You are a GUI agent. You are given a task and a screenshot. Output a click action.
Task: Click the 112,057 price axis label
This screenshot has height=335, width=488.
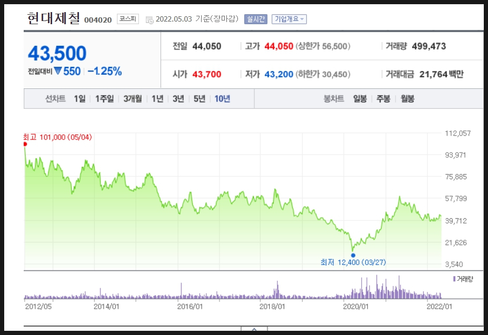click(x=458, y=134)
